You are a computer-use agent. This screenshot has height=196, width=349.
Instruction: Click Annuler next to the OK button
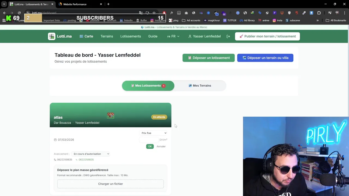(x=161, y=146)
